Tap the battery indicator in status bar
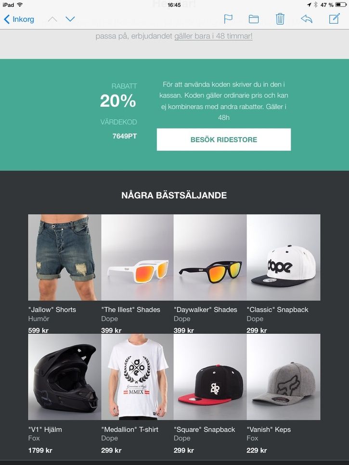The image size is (349, 465). 341,5
